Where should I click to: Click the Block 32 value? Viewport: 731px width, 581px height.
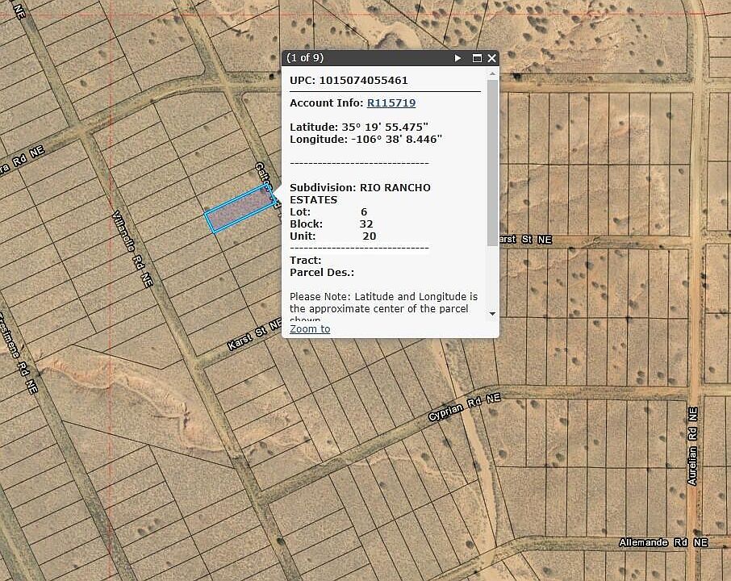coord(366,224)
